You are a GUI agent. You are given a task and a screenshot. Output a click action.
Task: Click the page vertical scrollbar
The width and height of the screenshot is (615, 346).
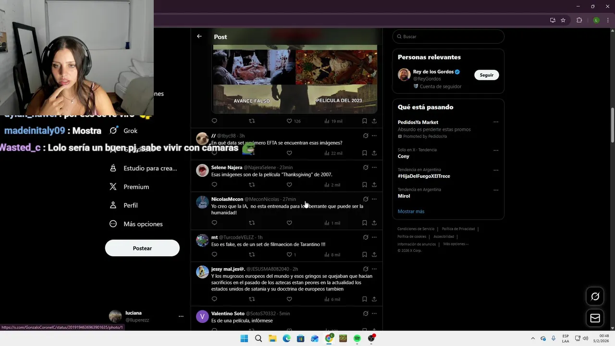point(612,125)
